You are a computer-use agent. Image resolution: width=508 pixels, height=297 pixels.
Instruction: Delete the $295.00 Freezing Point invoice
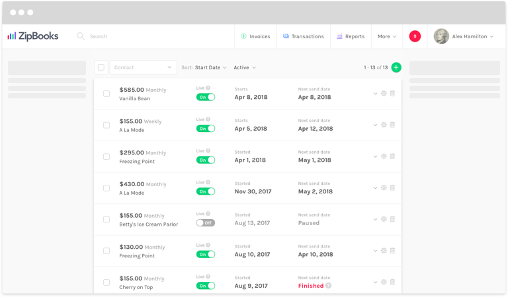pyautogui.click(x=392, y=156)
